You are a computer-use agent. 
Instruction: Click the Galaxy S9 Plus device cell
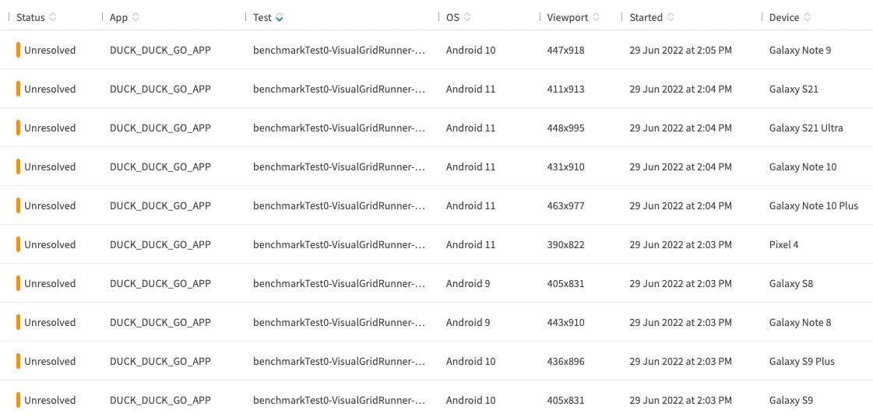(x=801, y=361)
